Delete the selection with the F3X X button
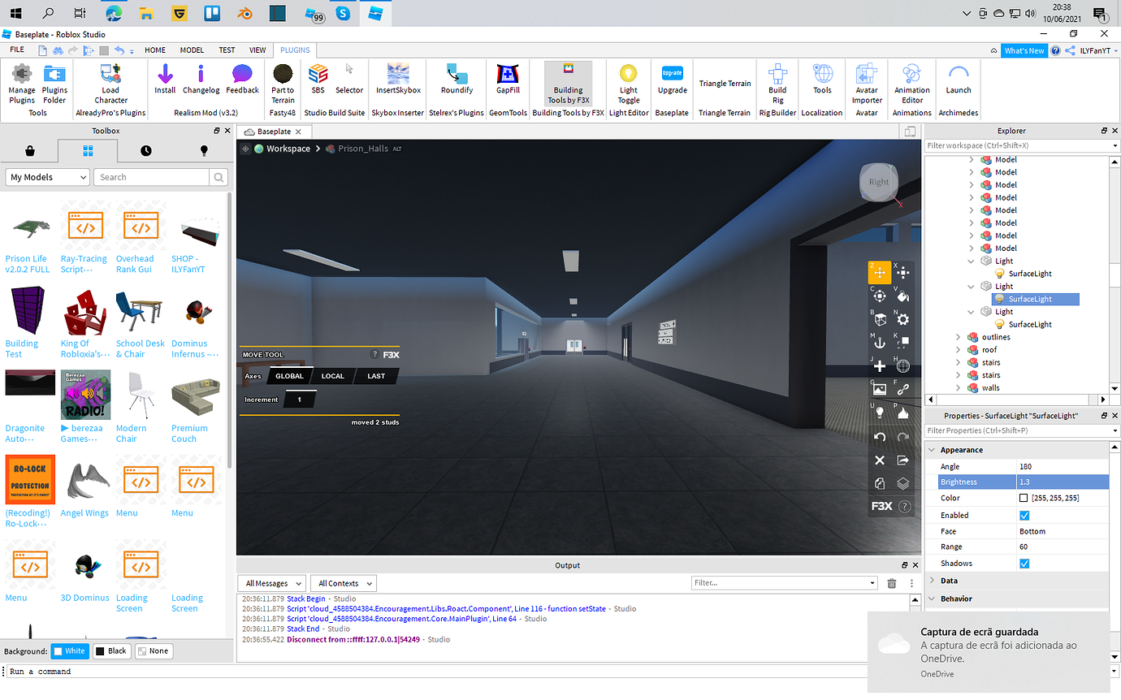Viewport: 1121px width, 700px height. 880,460
